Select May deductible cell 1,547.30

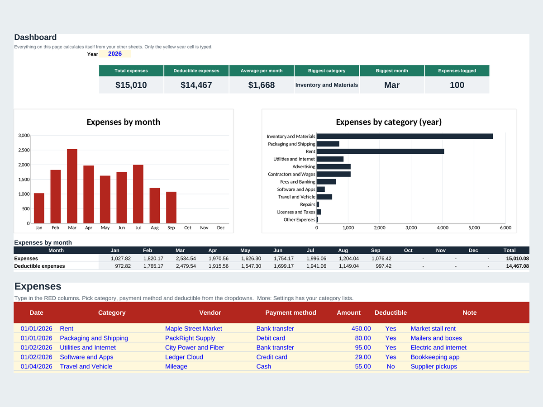click(x=245, y=266)
